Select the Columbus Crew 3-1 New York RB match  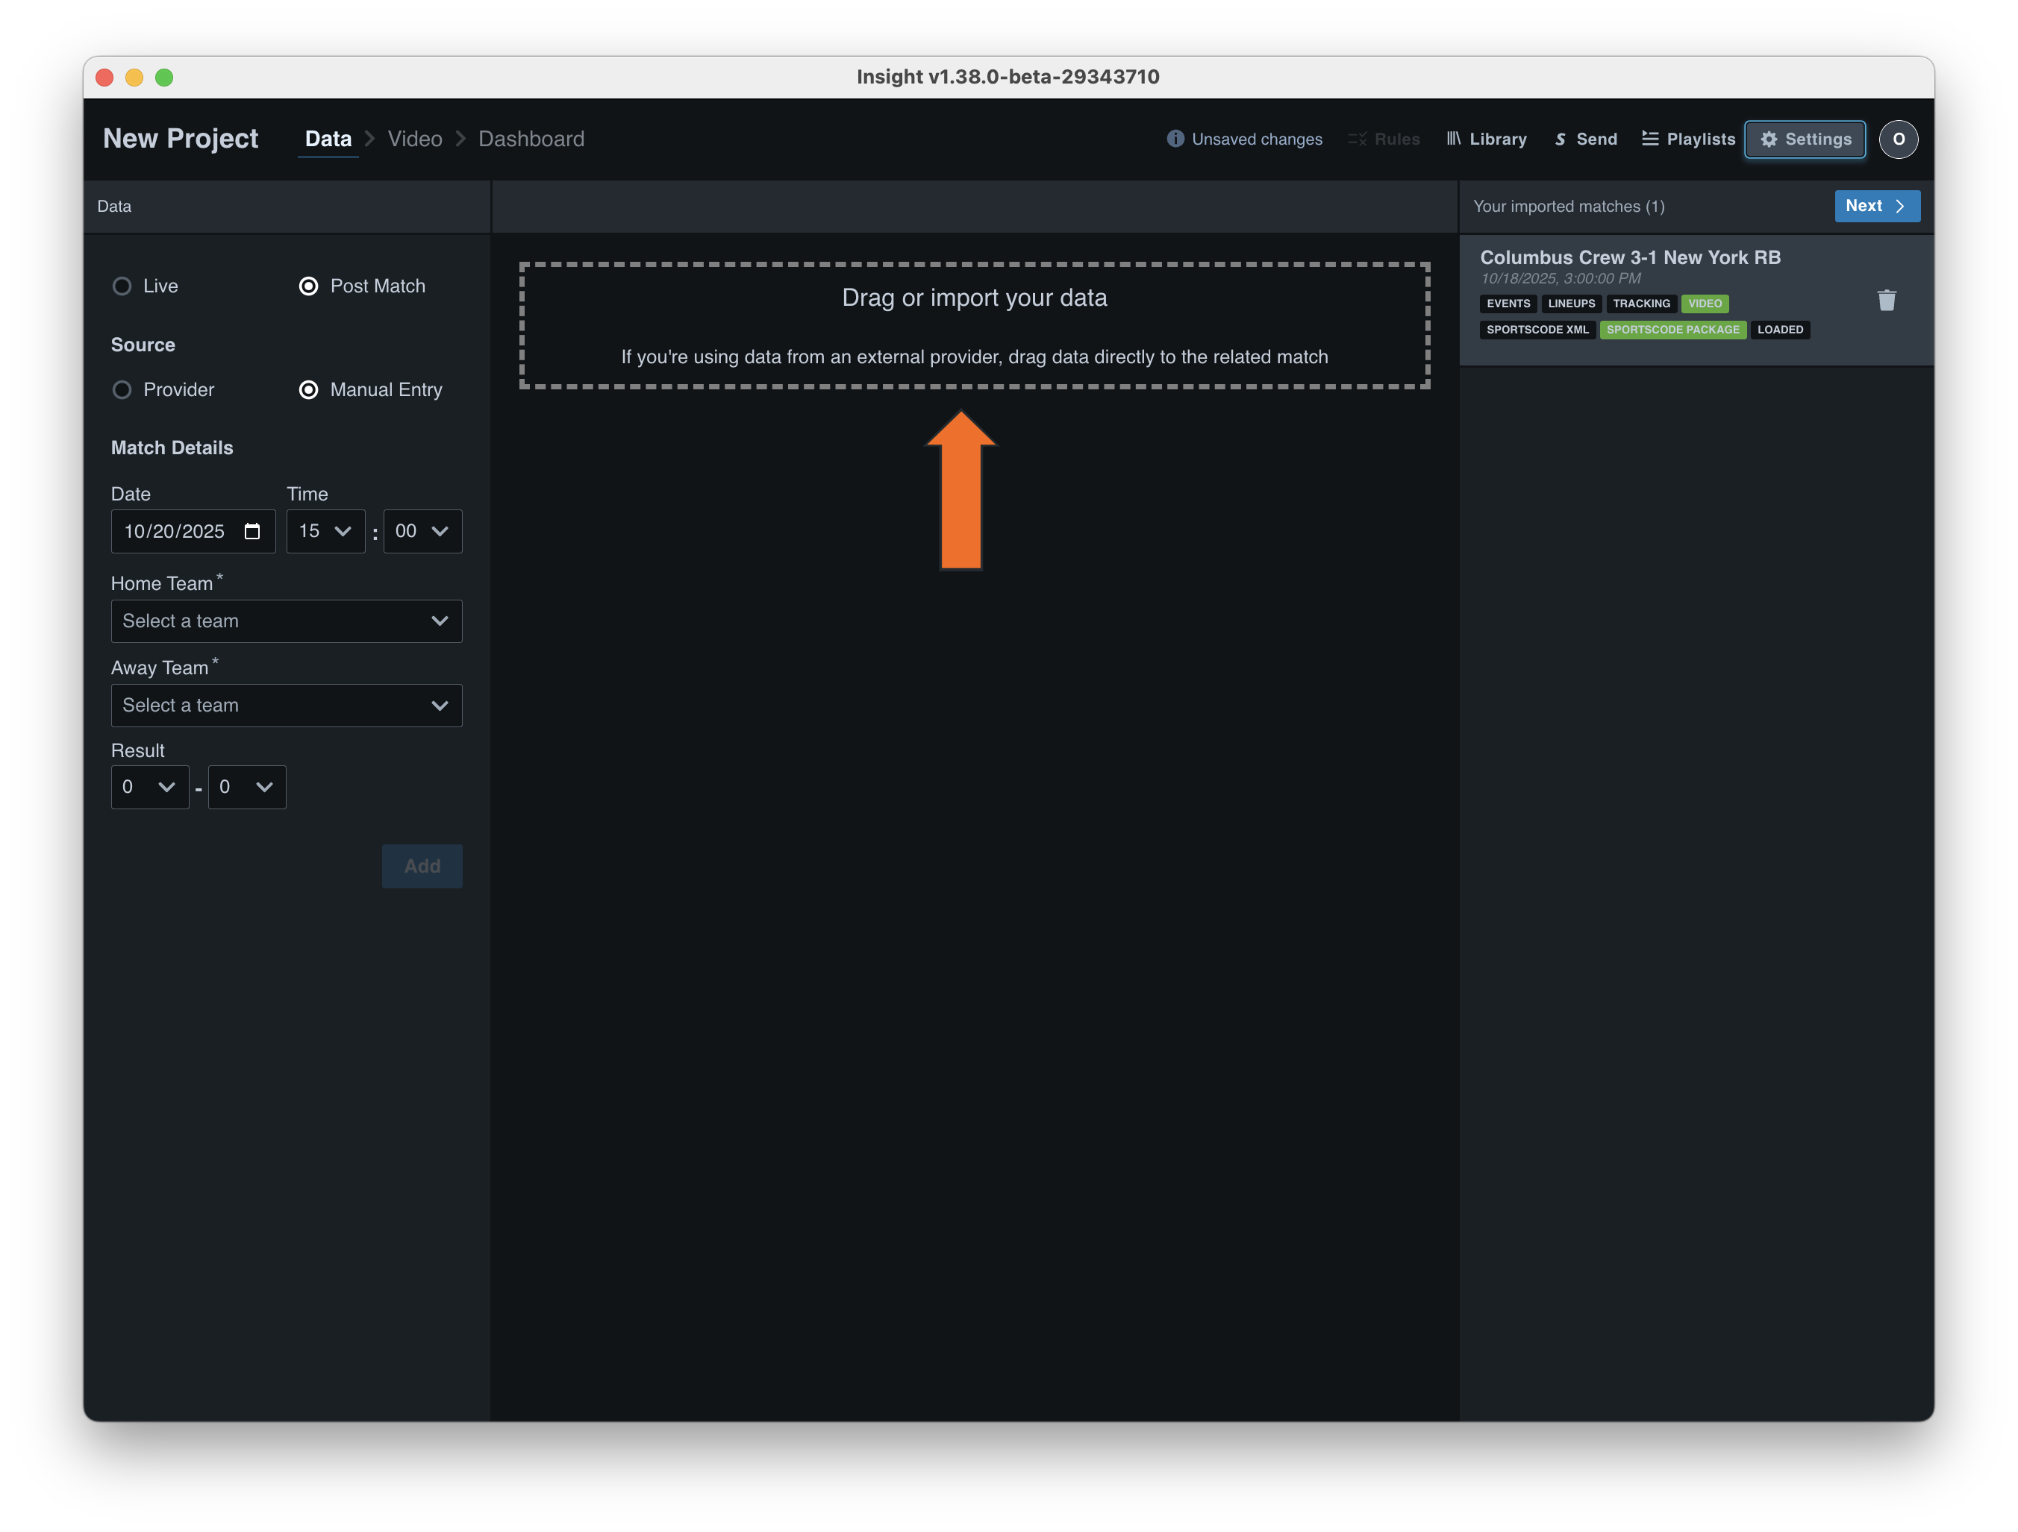click(1697, 300)
